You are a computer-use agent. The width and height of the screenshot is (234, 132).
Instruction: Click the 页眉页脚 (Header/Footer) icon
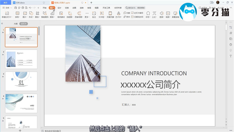click(110, 13)
